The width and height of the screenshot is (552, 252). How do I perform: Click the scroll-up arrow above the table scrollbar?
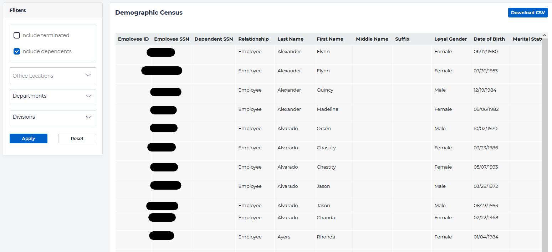pos(545,35)
